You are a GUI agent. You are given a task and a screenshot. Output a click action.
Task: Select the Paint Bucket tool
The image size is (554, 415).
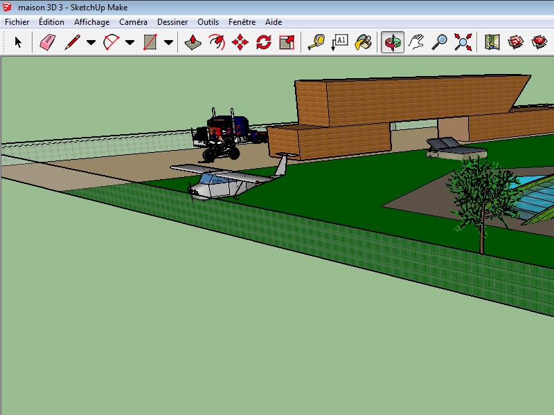363,42
